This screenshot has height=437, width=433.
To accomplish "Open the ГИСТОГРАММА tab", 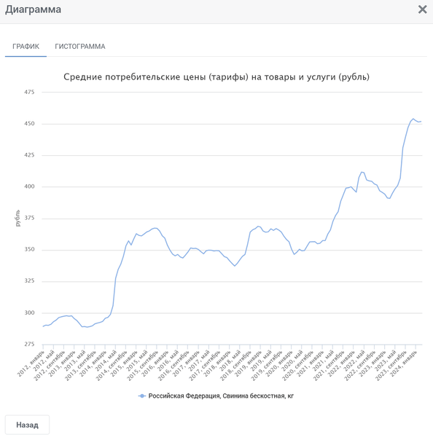I will tap(79, 47).
